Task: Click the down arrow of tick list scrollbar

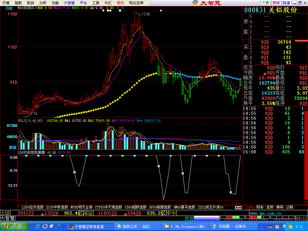Action: tap(306, 202)
